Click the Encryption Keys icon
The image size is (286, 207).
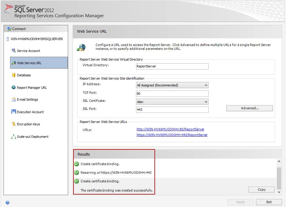tap(14, 124)
